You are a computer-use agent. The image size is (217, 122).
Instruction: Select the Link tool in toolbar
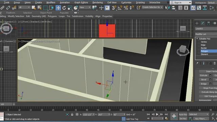2,8
